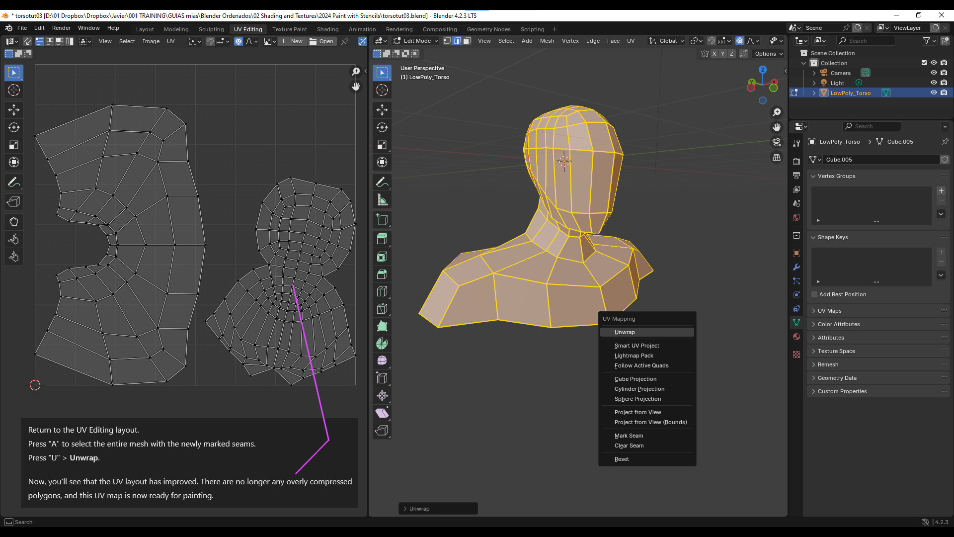This screenshot has height=537, width=954.
Task: Enable Add Rest Position checkbox
Action: (x=815, y=294)
